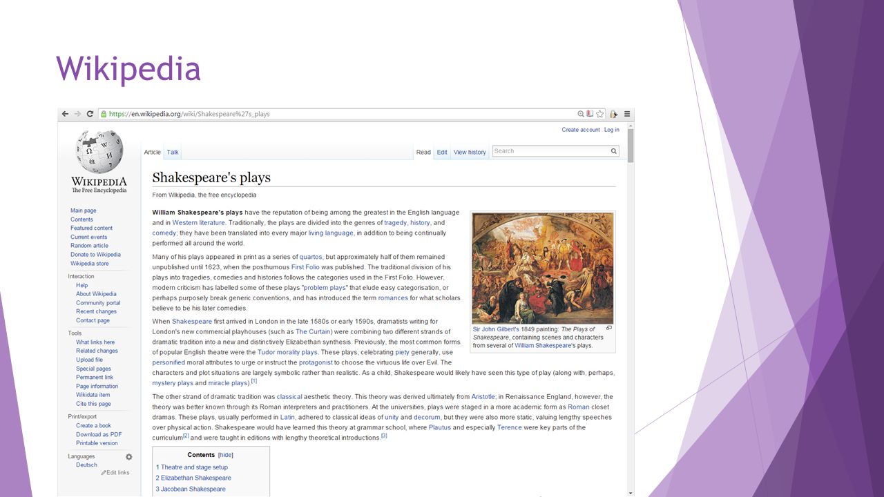Open About Wikipedia link
Screen dimensions: 884x497
[x=96, y=294]
